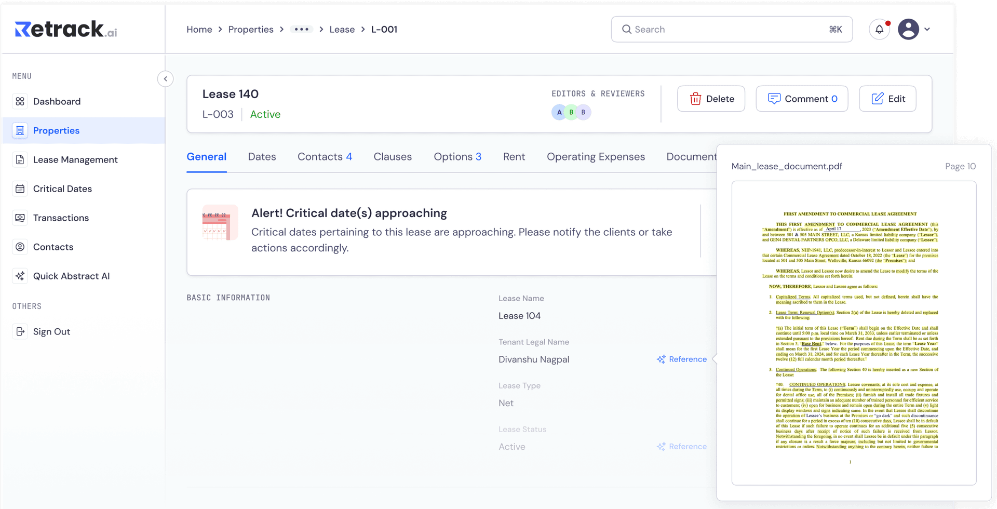Switch to the Dates tab
This screenshot has width=997, height=509.
pyautogui.click(x=262, y=157)
